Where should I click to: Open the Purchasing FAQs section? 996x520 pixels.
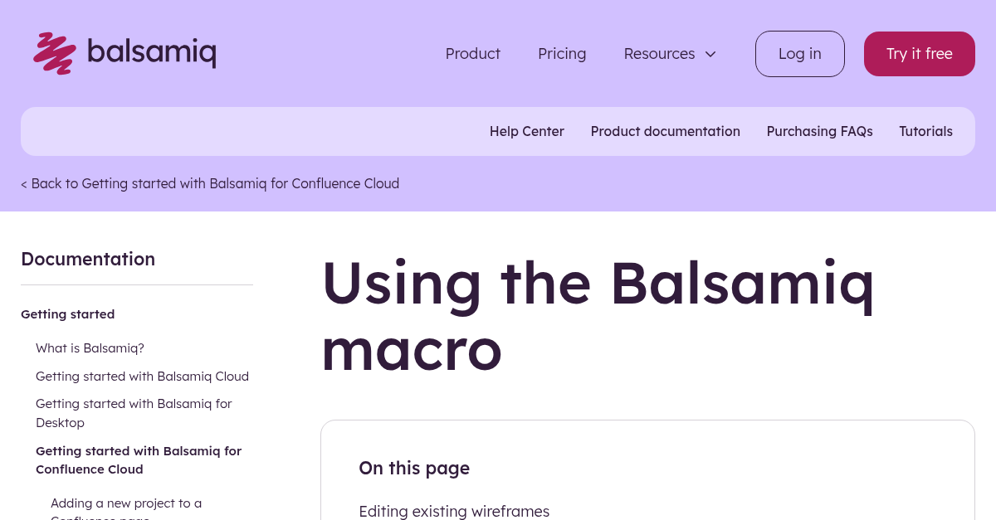coord(819,131)
